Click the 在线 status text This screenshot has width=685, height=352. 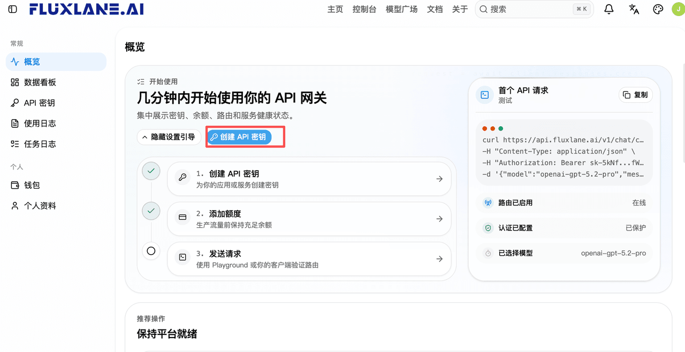pyautogui.click(x=639, y=203)
